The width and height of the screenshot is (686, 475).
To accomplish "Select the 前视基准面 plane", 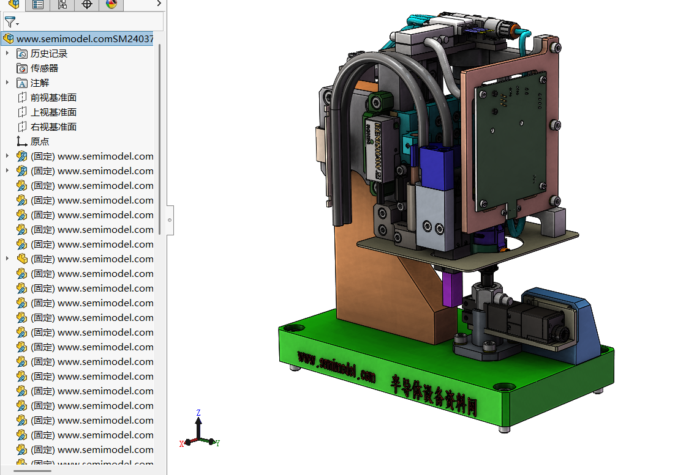I will click(x=53, y=97).
